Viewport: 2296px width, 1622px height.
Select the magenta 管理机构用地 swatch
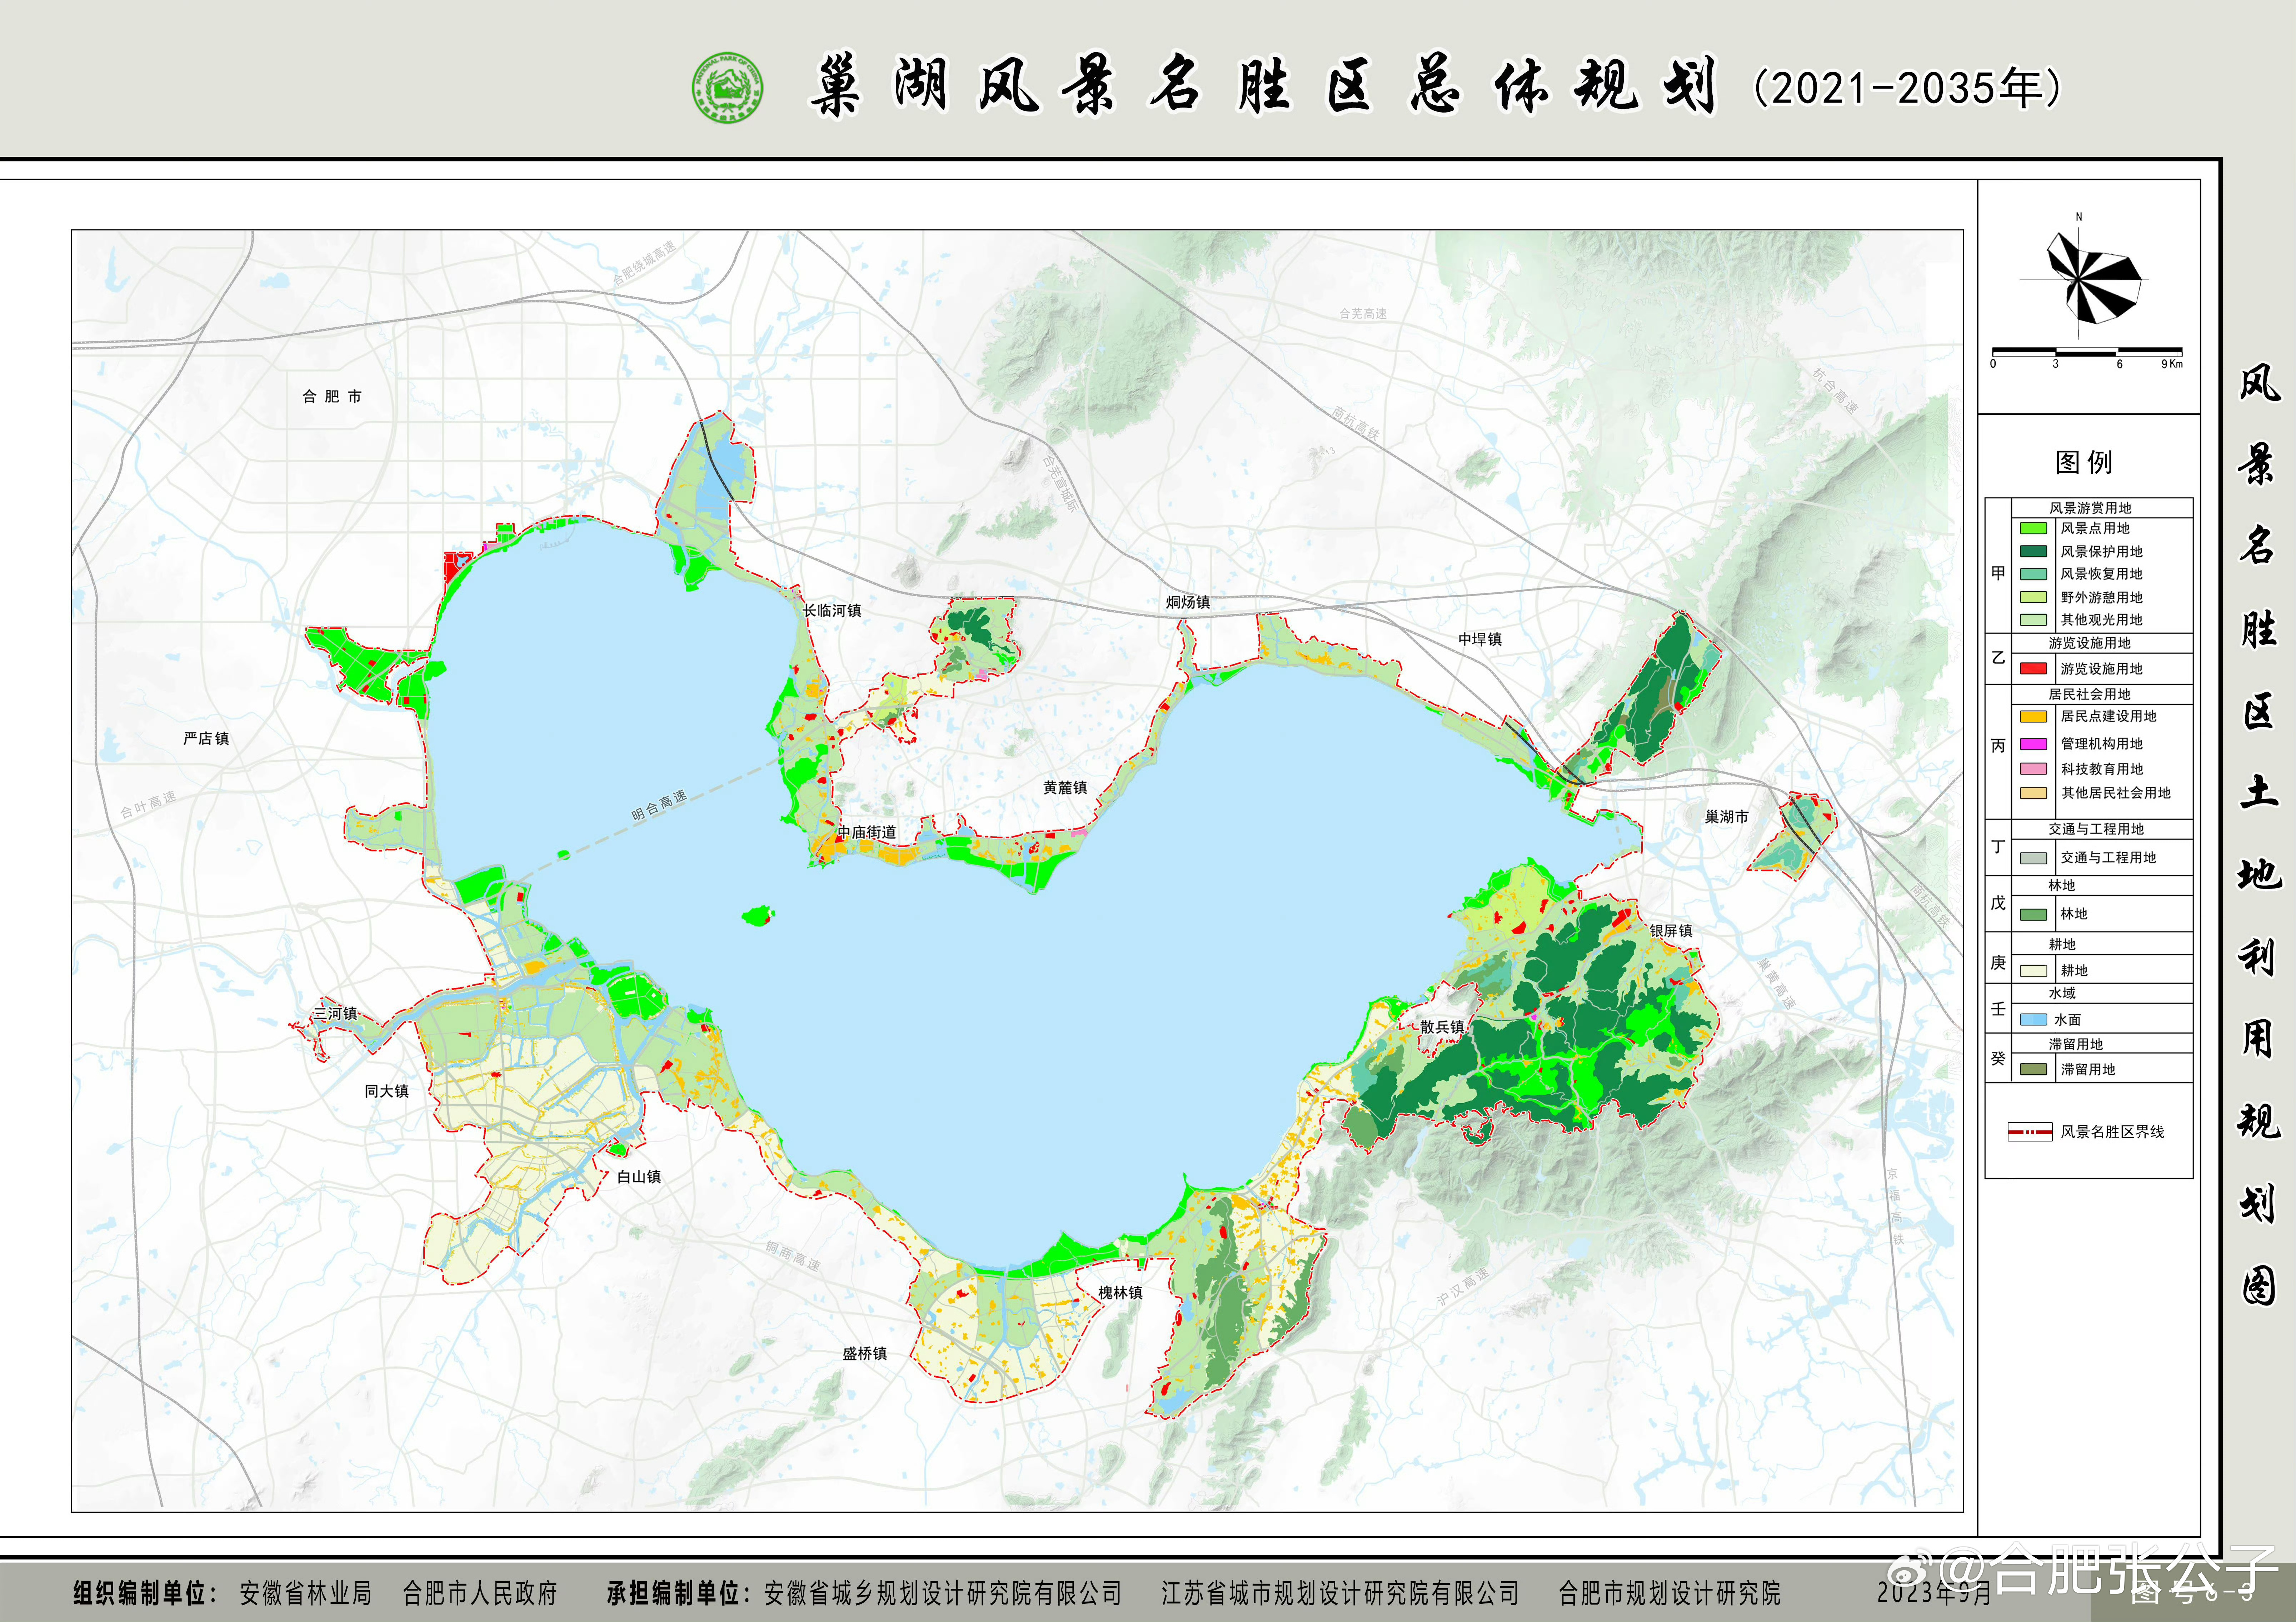[2033, 743]
